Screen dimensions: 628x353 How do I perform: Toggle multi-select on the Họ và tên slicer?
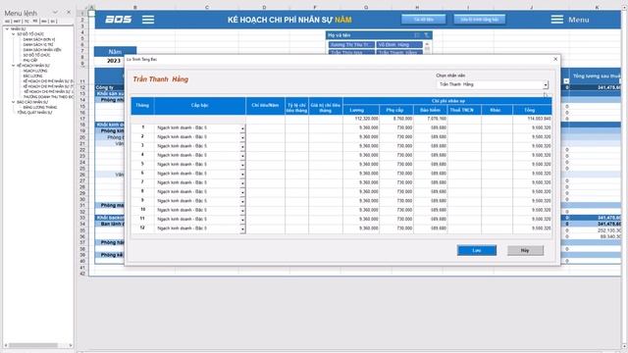(417, 35)
